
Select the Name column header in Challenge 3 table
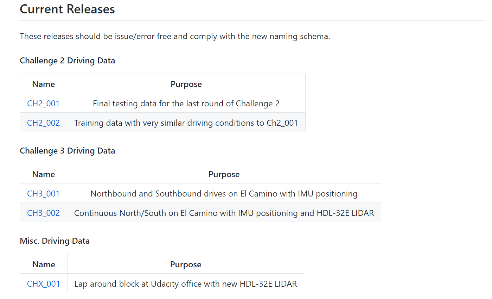point(43,174)
